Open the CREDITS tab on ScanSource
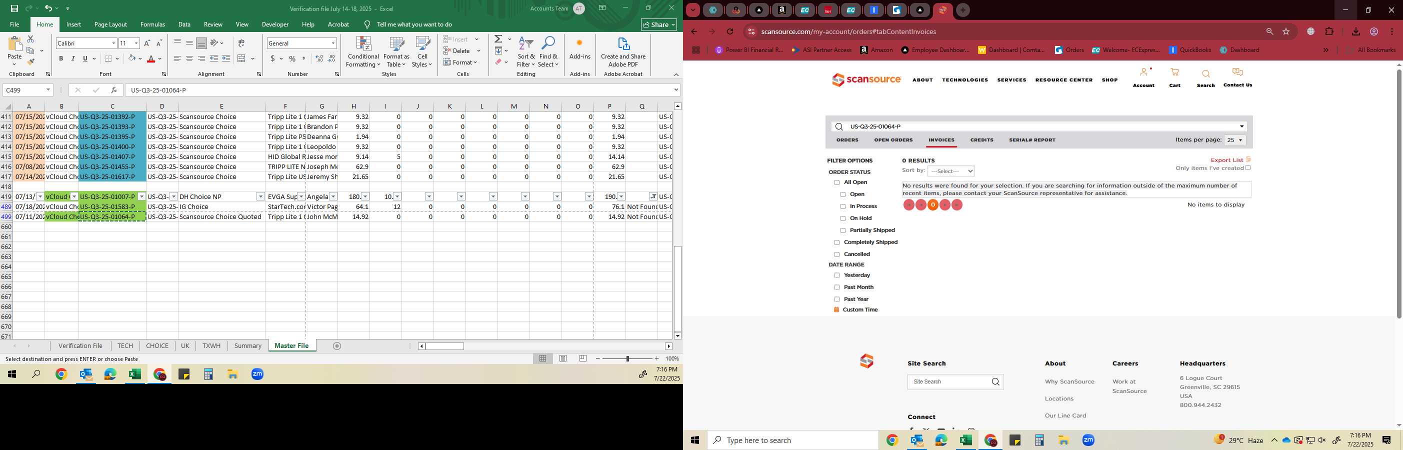Viewport: 1403px width, 450px height. tap(981, 140)
